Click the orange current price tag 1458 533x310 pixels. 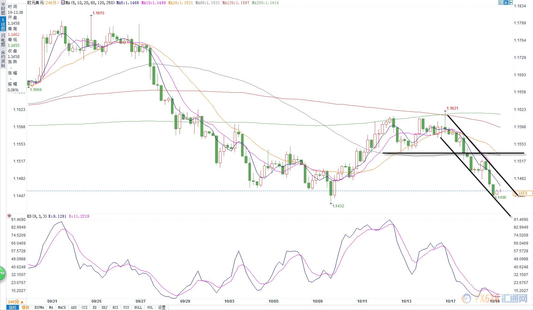pyautogui.click(x=523, y=193)
